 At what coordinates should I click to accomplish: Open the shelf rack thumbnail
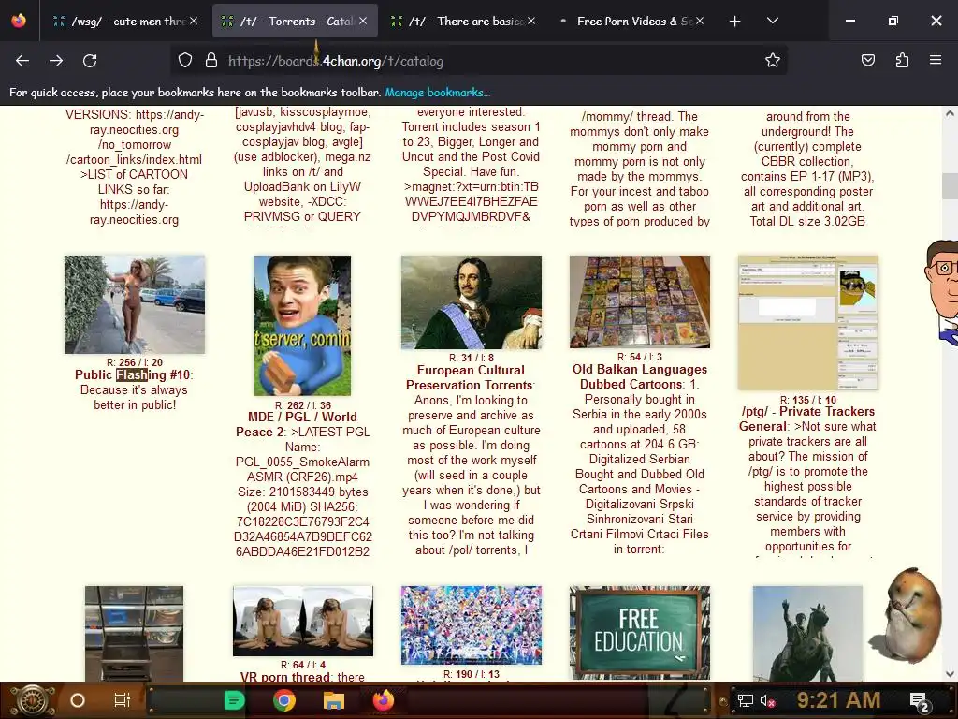[x=134, y=634]
